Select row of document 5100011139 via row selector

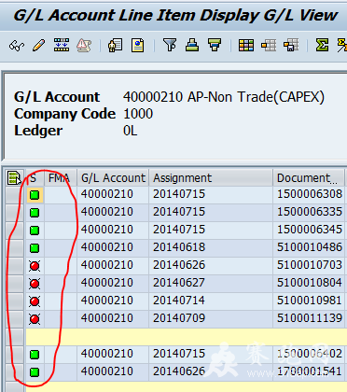(15, 319)
